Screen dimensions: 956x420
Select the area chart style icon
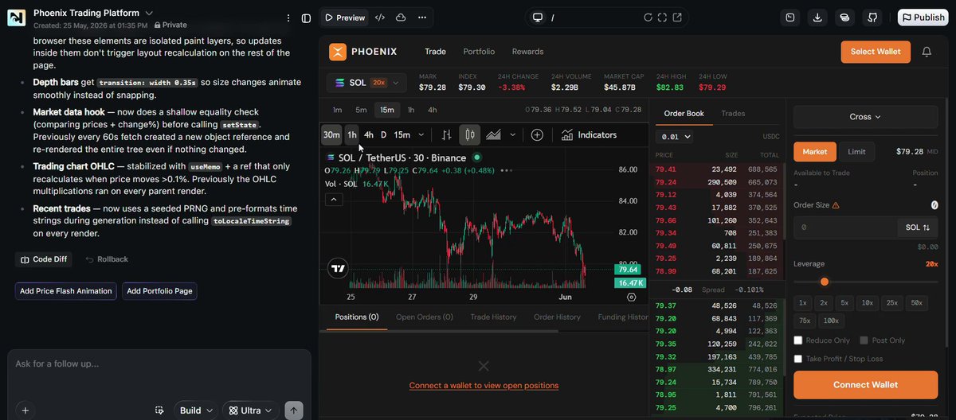click(493, 134)
